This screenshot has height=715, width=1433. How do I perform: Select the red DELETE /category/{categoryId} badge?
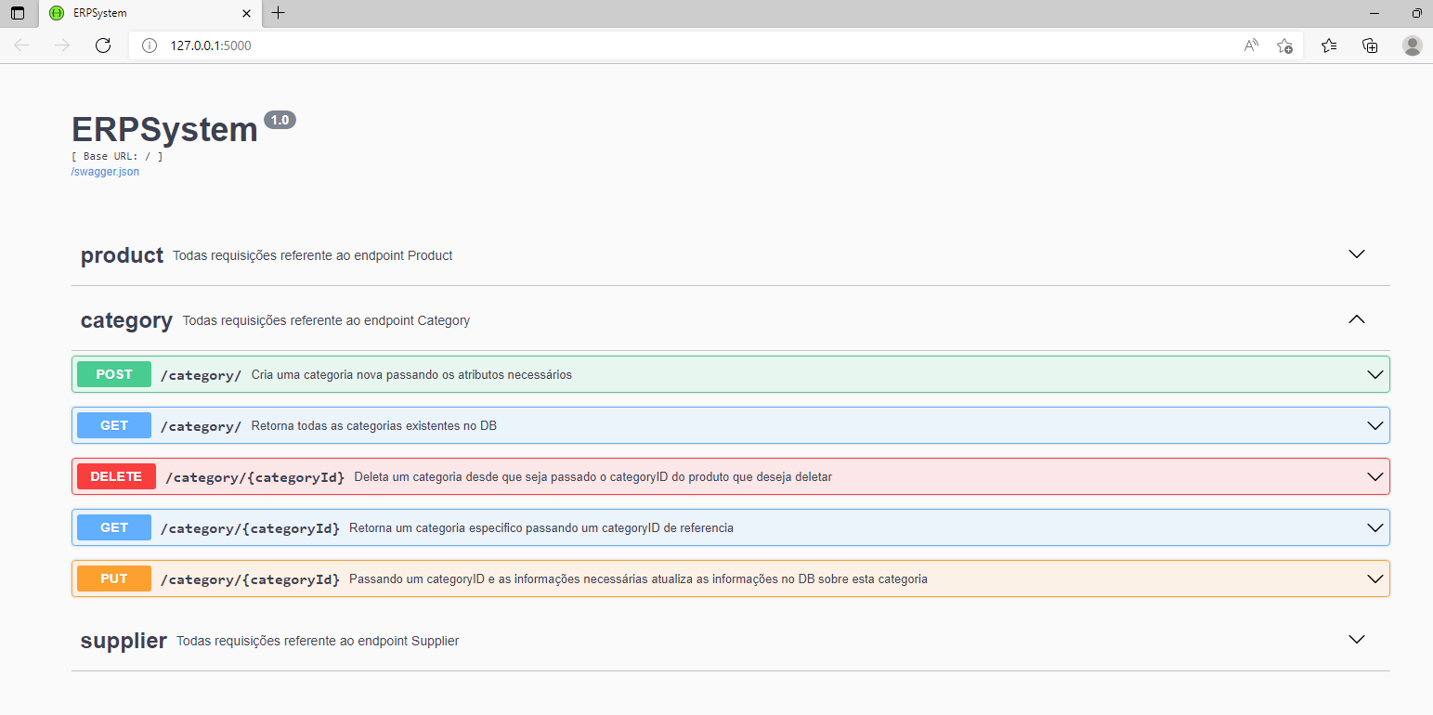tap(115, 475)
